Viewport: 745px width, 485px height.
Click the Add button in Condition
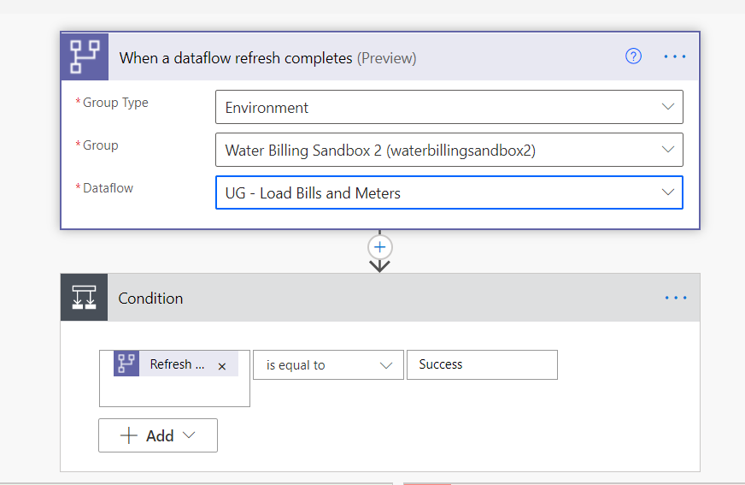(158, 435)
